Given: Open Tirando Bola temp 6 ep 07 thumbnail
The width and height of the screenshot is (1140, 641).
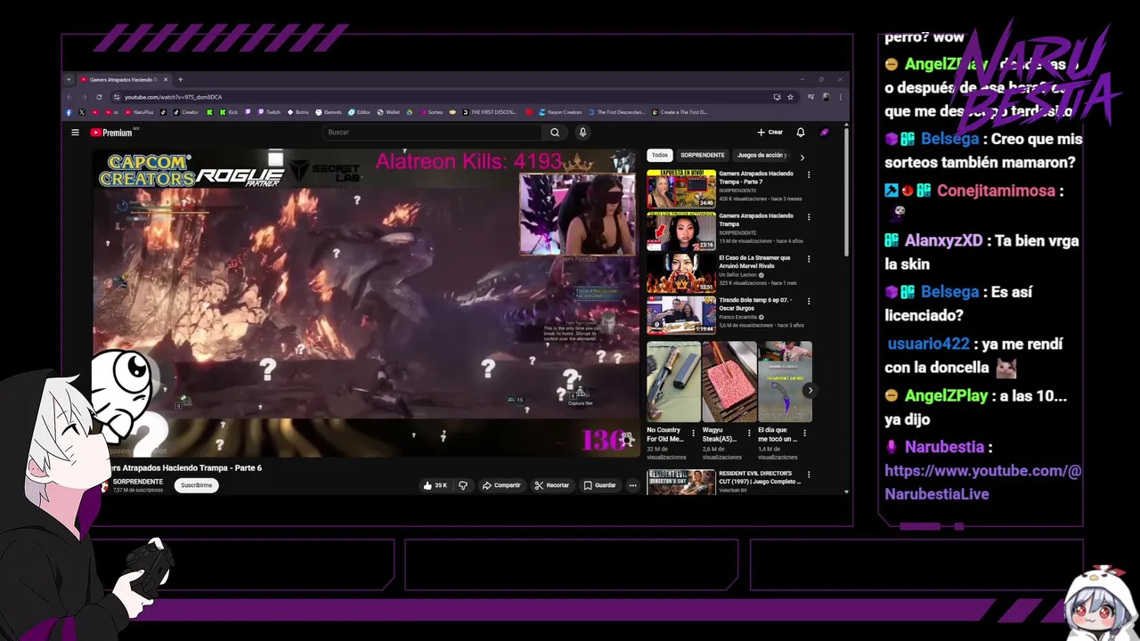Looking at the screenshot, I should pyautogui.click(x=681, y=315).
